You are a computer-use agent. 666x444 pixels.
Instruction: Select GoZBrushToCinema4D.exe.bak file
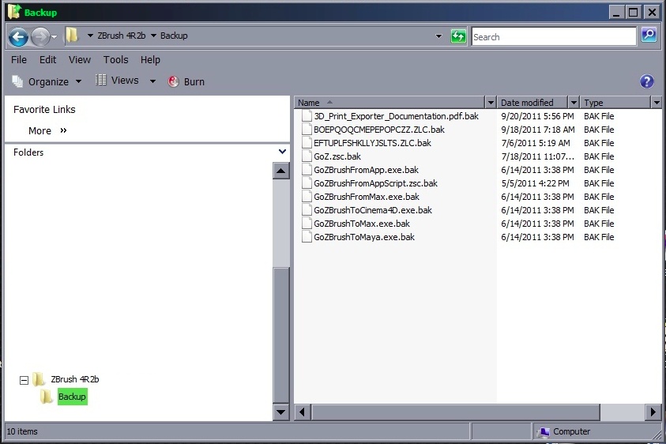[x=373, y=210]
